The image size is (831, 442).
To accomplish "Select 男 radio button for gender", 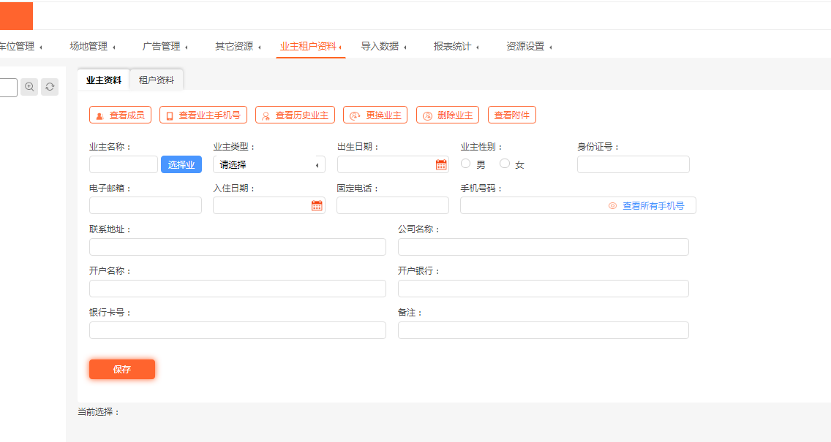I will click(x=466, y=164).
